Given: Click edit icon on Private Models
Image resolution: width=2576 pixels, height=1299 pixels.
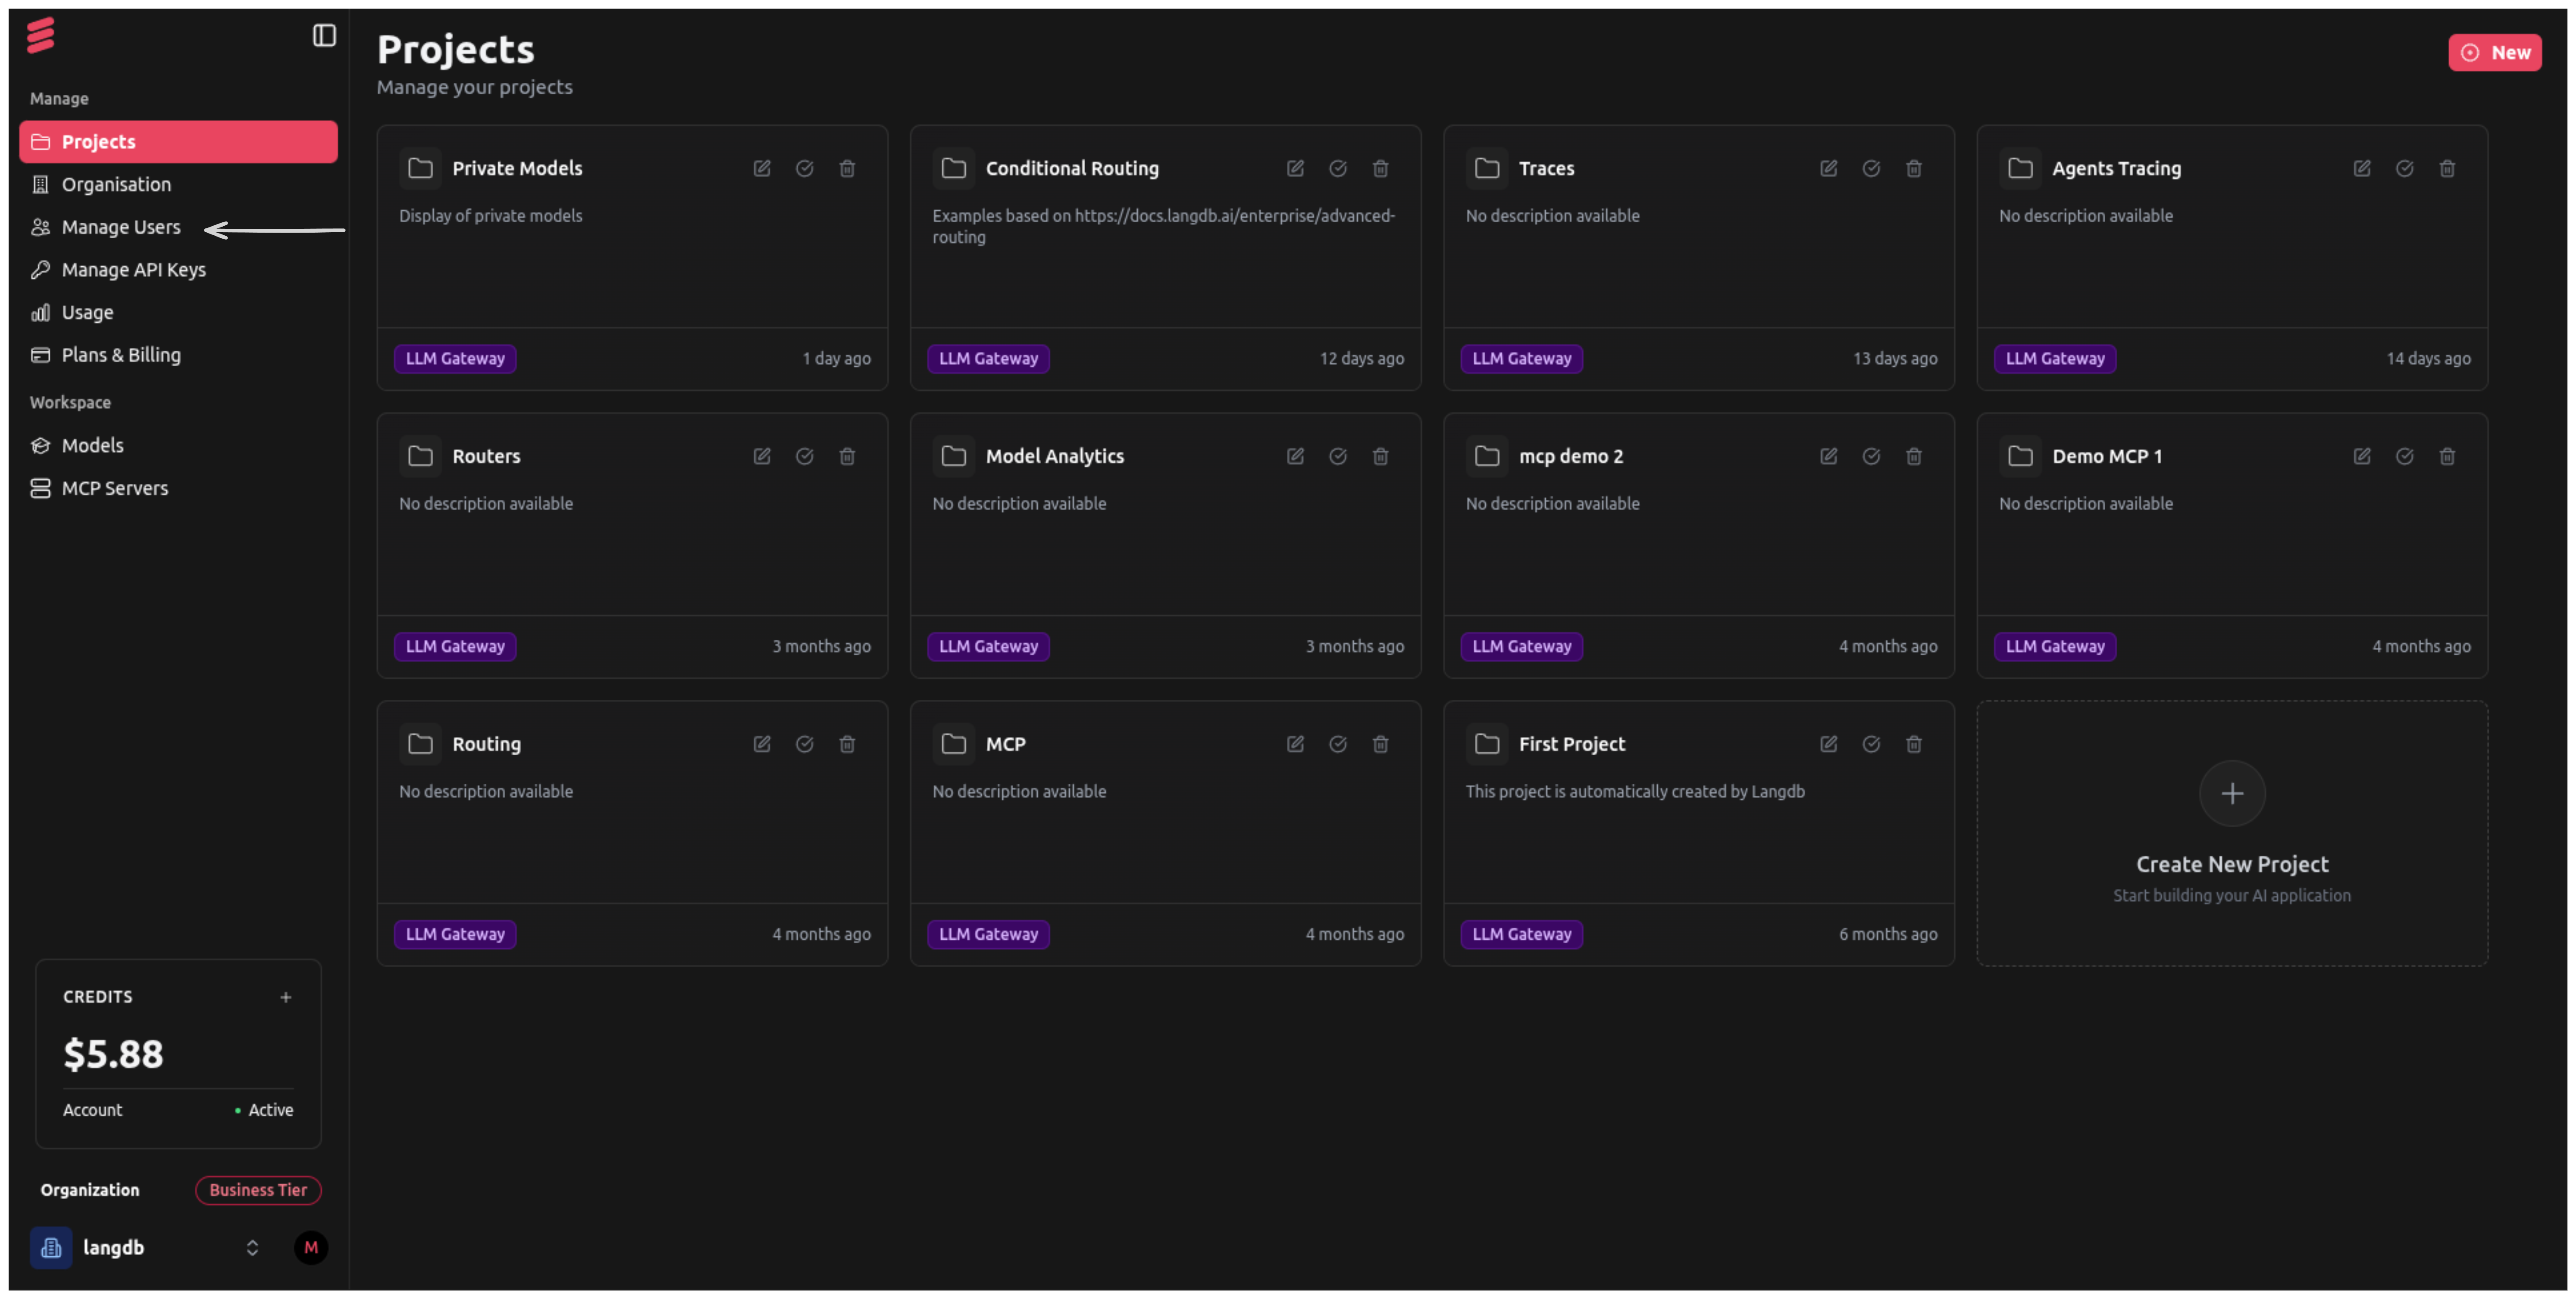Looking at the screenshot, I should coord(762,169).
